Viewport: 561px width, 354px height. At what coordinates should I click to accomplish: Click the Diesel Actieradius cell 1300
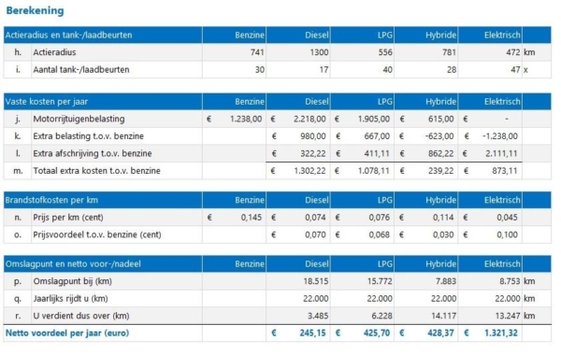(319, 52)
